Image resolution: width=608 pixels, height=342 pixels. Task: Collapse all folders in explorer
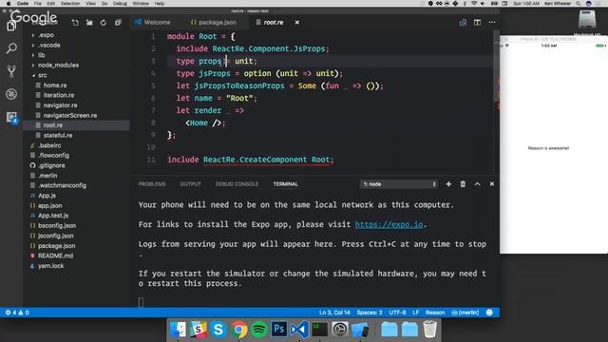tap(118, 23)
